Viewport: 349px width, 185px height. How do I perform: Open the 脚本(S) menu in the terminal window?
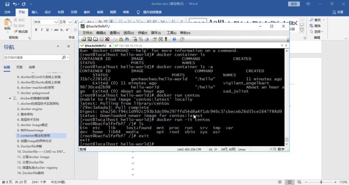(x=156, y=33)
